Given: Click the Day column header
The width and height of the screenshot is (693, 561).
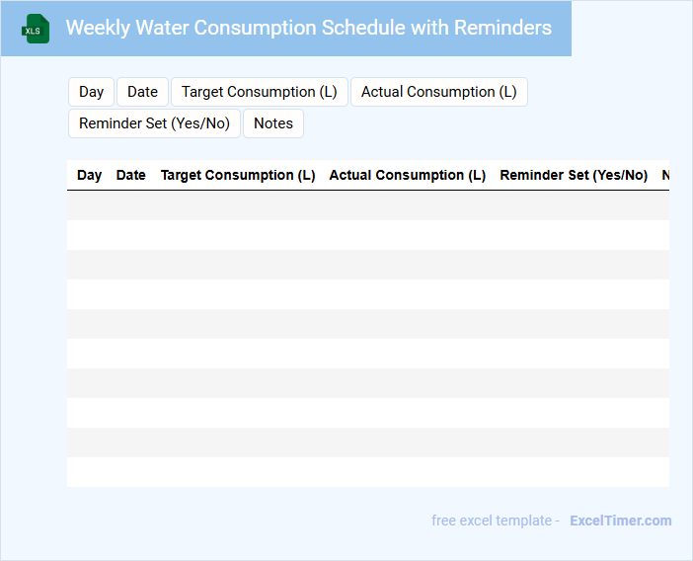Looking at the screenshot, I should pyautogui.click(x=89, y=175).
